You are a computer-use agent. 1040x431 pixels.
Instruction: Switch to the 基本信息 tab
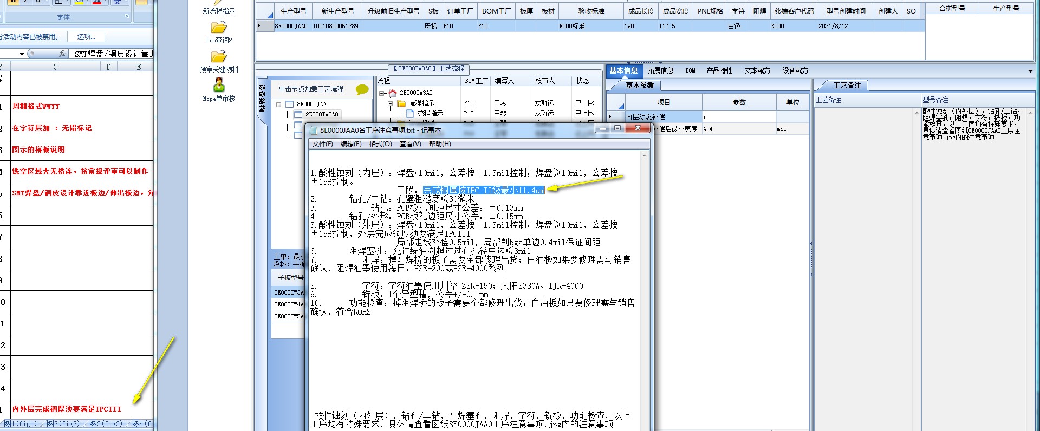pyautogui.click(x=623, y=70)
